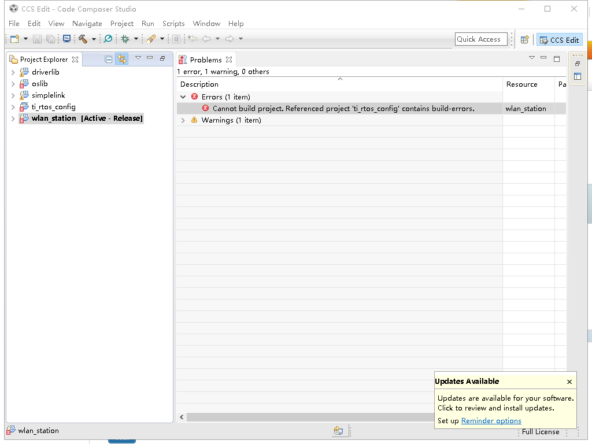Open the Window menu
This screenshot has width=592, height=444.
click(206, 23)
